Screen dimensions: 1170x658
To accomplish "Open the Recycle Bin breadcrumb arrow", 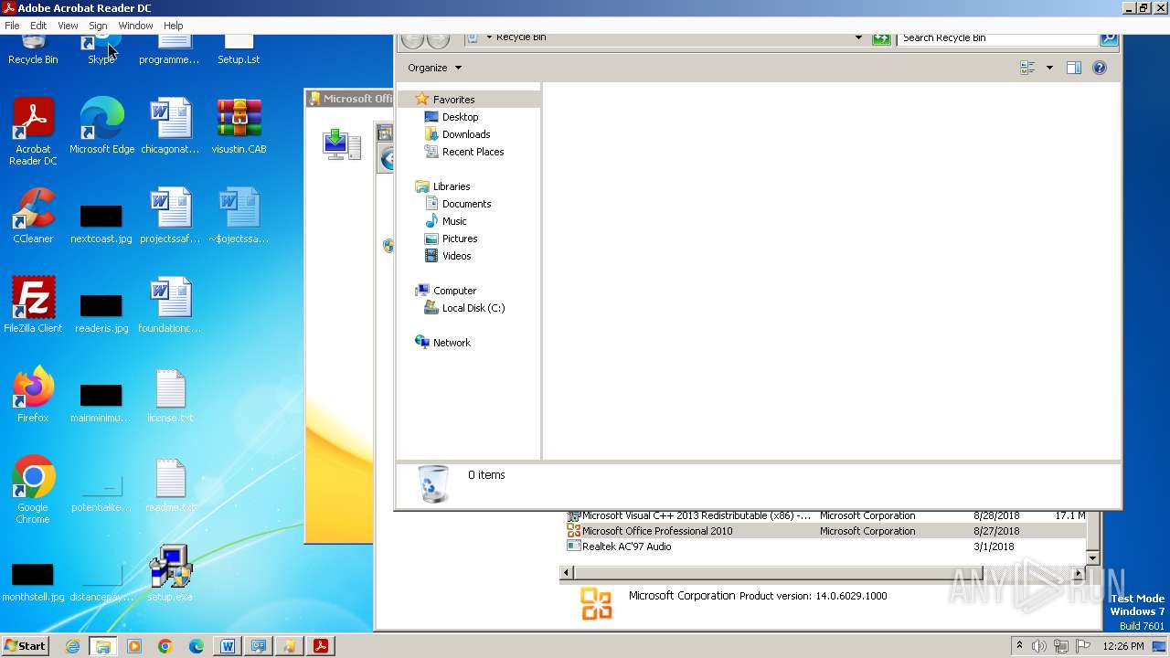I will tap(489, 38).
